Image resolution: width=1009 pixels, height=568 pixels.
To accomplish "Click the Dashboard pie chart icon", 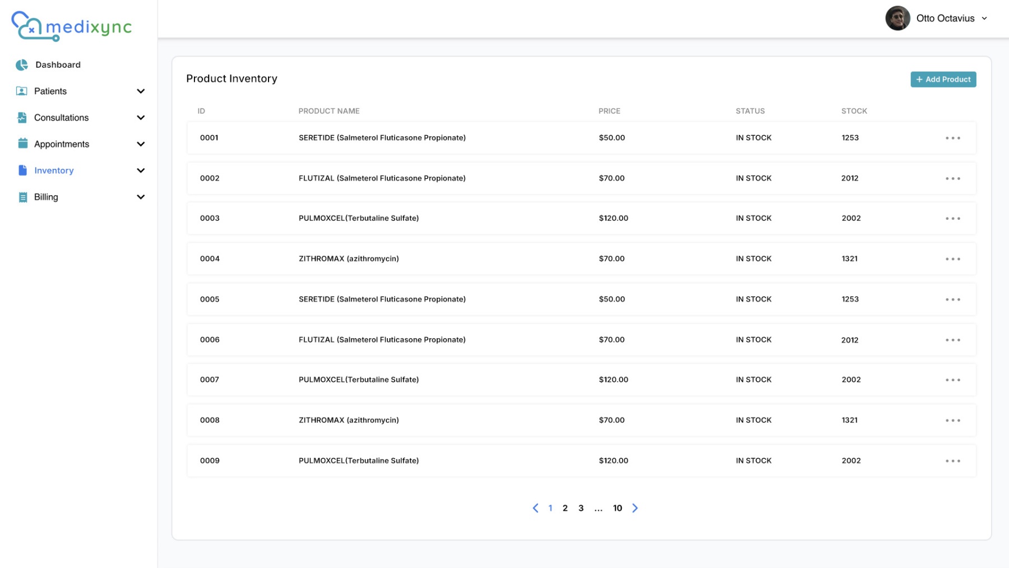I will pyautogui.click(x=22, y=65).
